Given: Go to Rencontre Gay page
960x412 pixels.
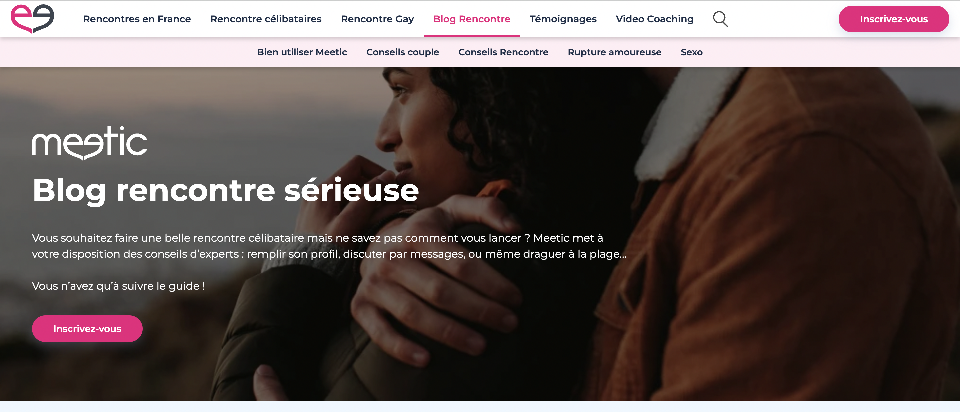Looking at the screenshot, I should click(377, 19).
